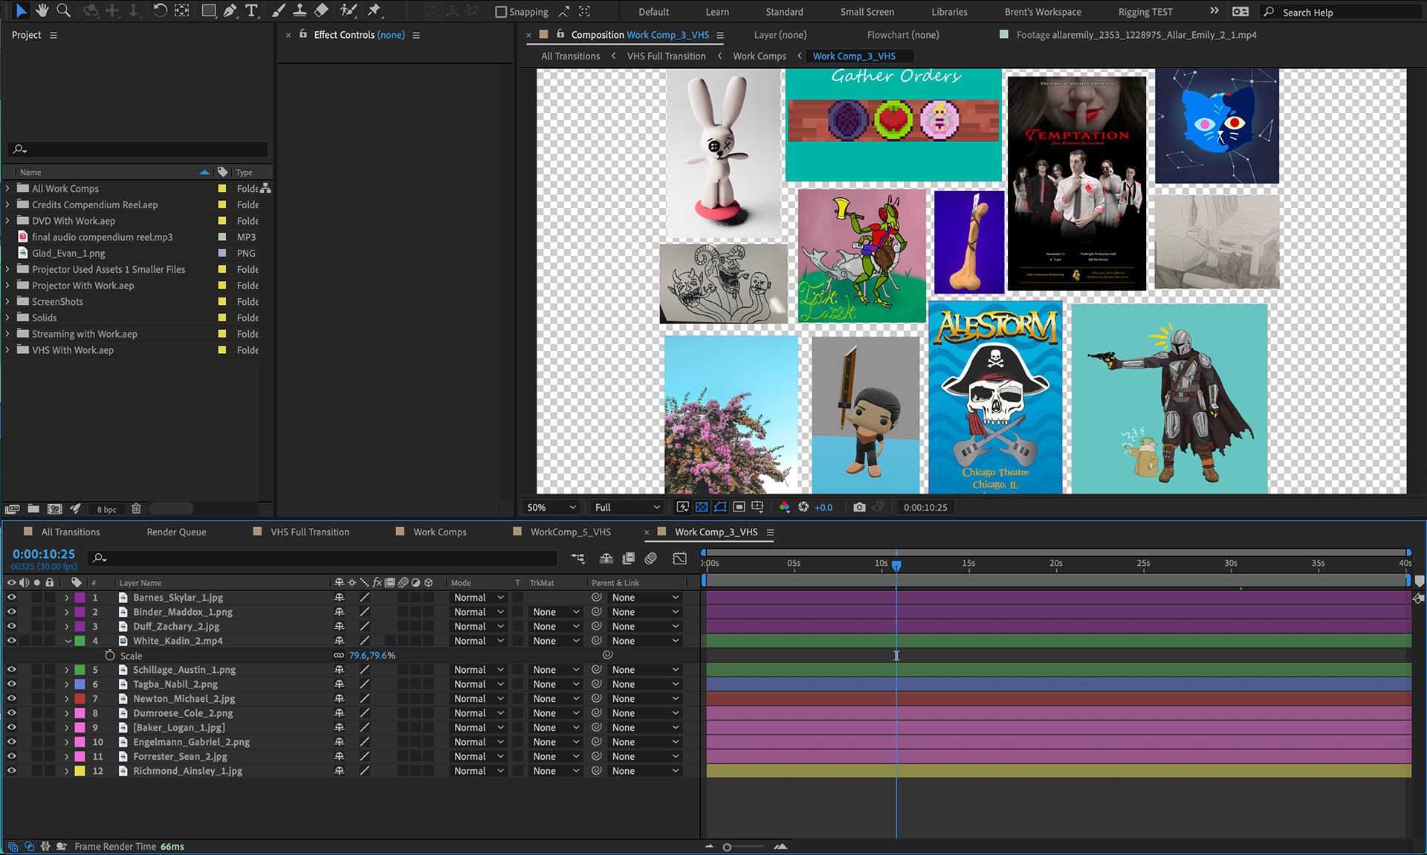This screenshot has width=1427, height=855.
Task: Open the Show Channel RGB color icon
Action: click(x=784, y=507)
